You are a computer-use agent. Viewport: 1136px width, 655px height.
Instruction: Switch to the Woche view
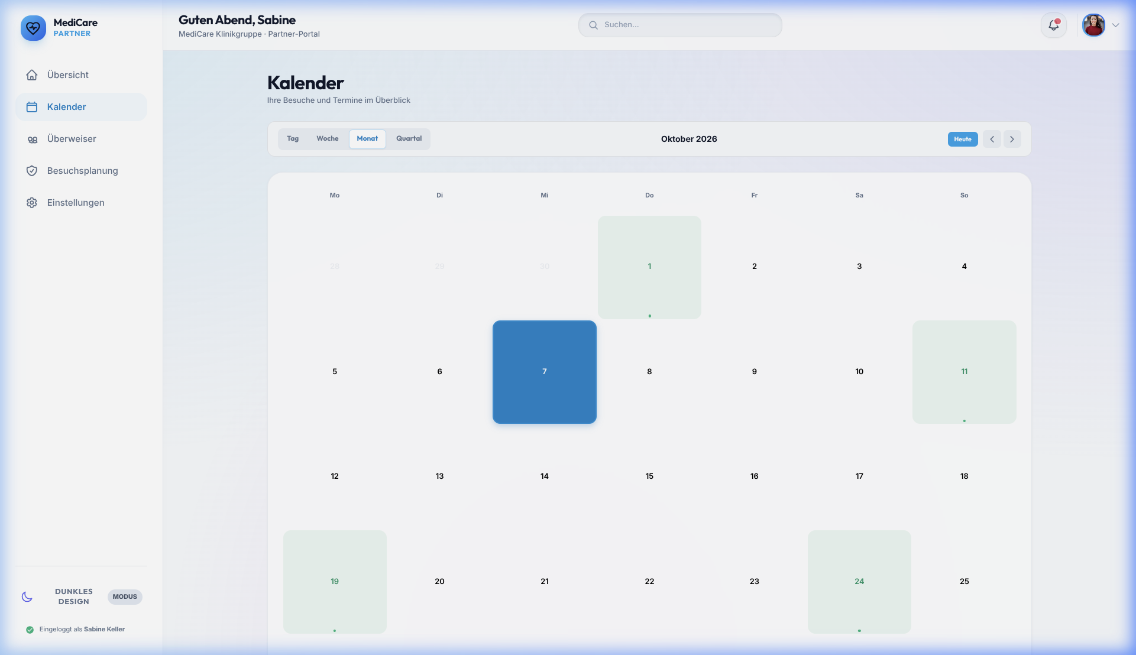point(328,139)
